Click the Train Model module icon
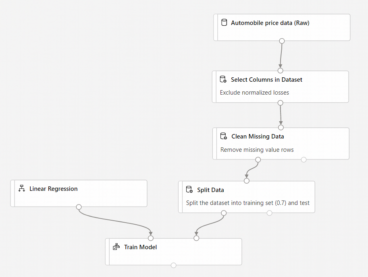The width and height of the screenshot is (368, 277). click(x=116, y=247)
